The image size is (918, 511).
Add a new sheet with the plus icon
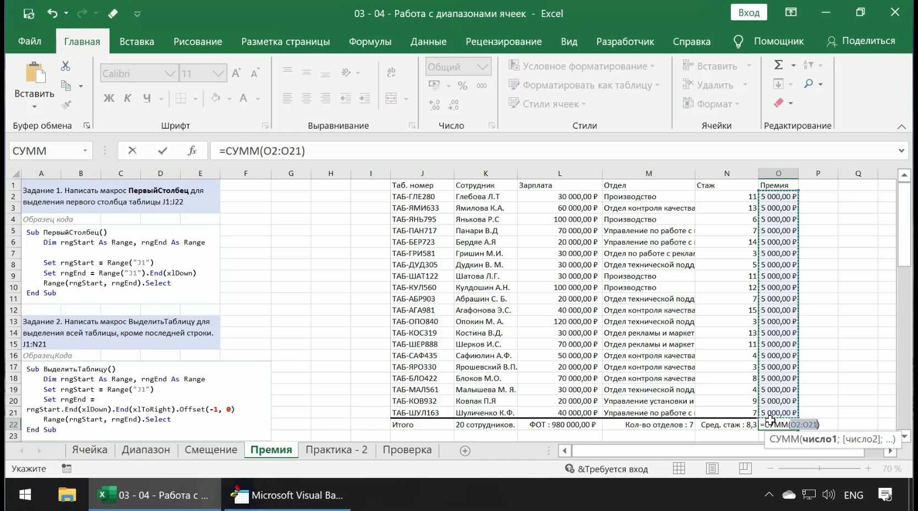pos(465,450)
